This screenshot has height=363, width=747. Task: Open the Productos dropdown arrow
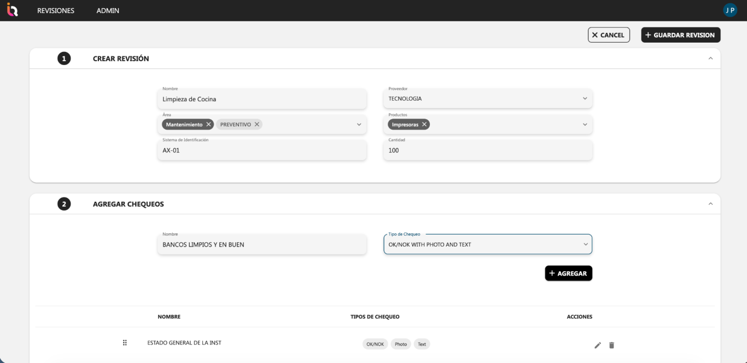(585, 125)
